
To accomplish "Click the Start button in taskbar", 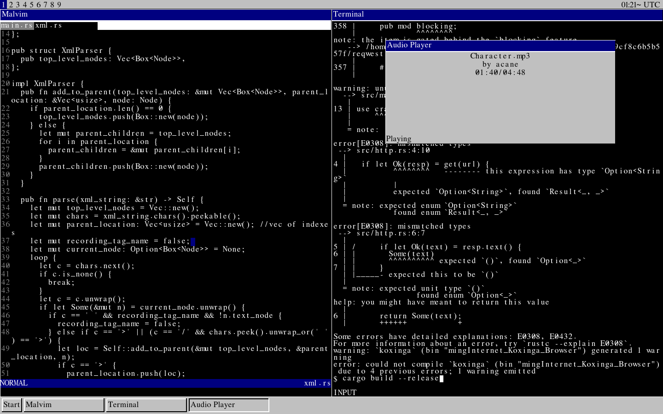I will (x=12, y=405).
